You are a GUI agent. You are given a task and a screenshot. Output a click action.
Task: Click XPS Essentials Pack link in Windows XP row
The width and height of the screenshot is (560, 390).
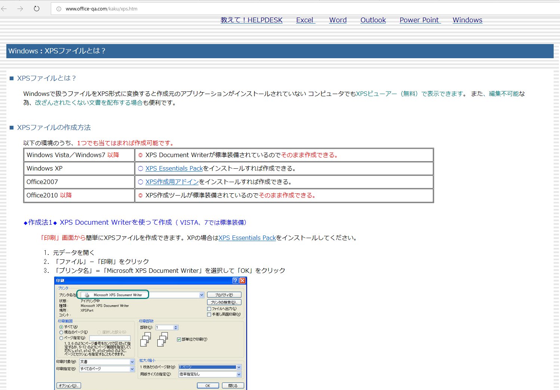[x=174, y=168]
